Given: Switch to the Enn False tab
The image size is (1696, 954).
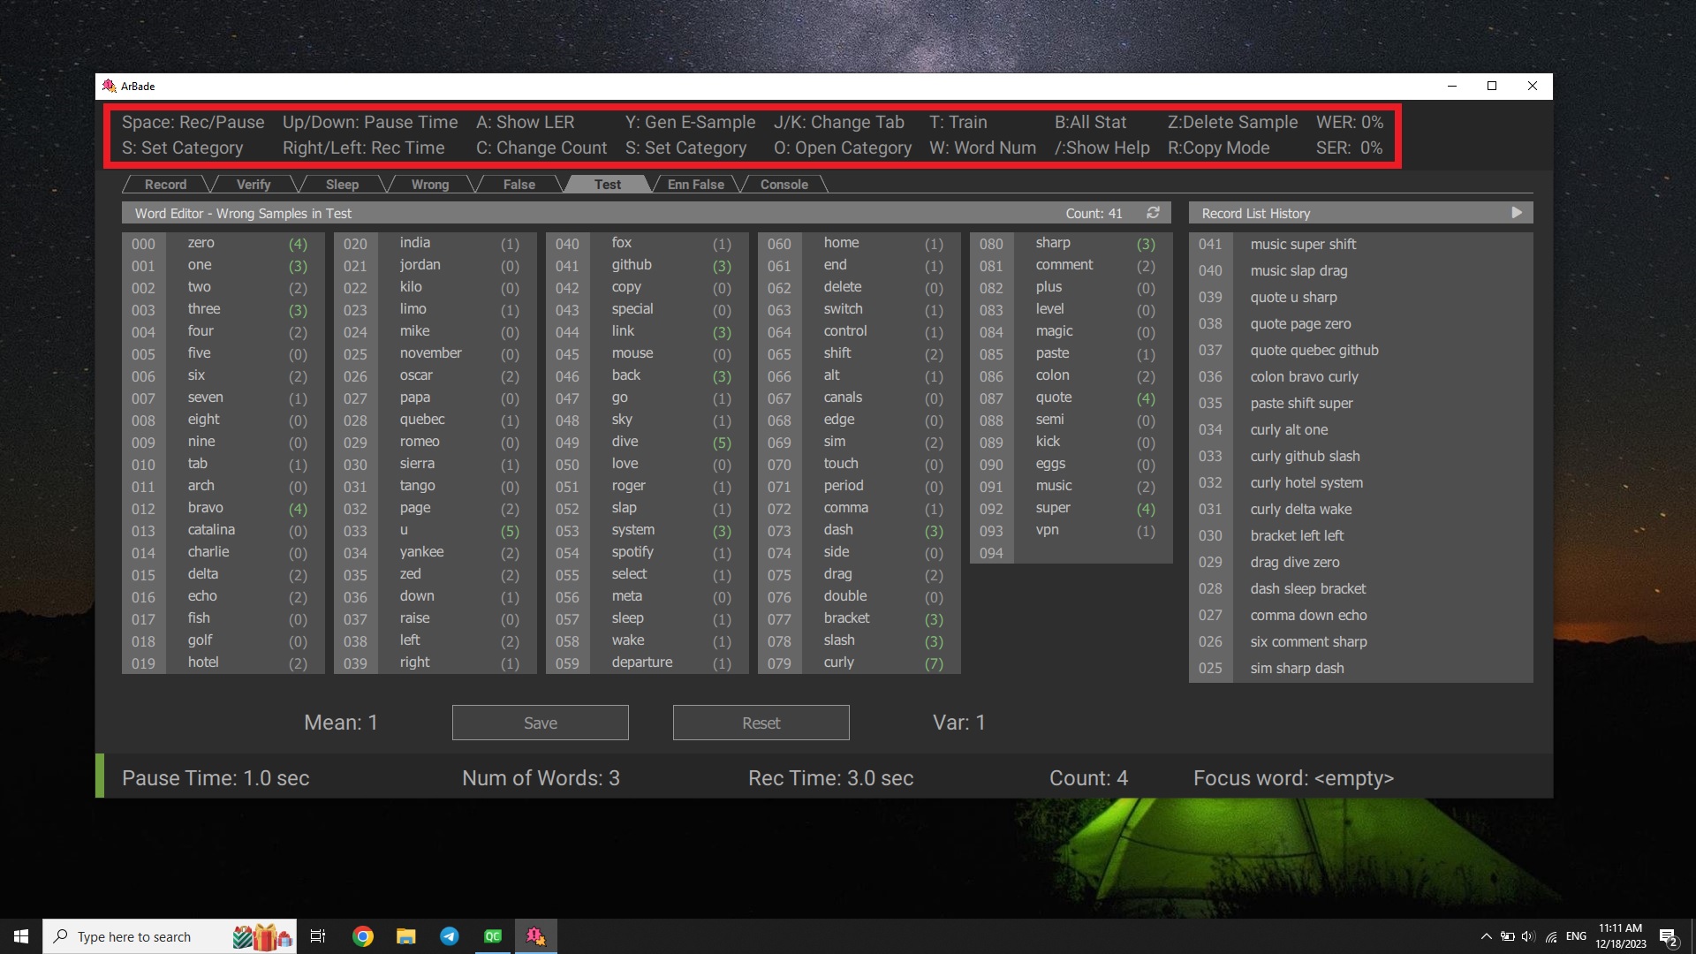Looking at the screenshot, I should tap(695, 184).
